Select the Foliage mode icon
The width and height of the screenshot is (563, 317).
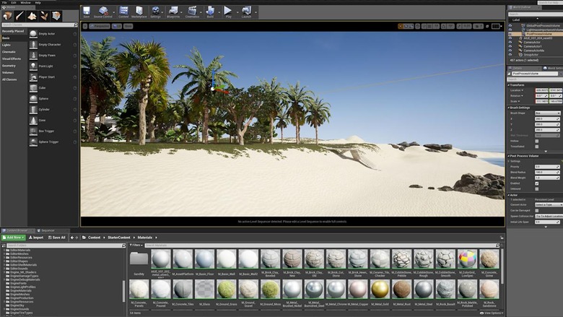click(x=44, y=15)
